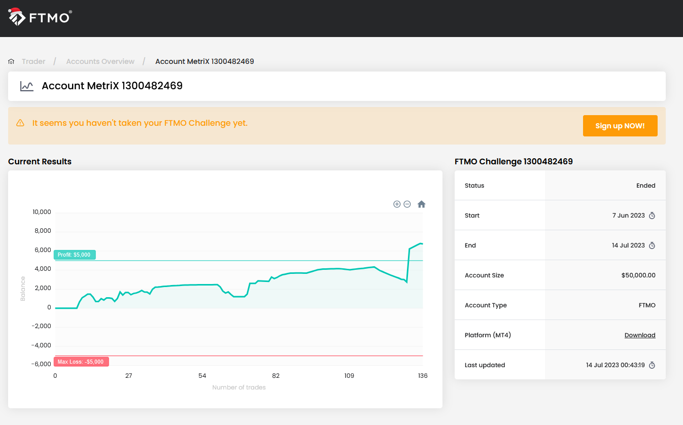Click the clock icon next to Start date
683x425 pixels.
(x=652, y=216)
